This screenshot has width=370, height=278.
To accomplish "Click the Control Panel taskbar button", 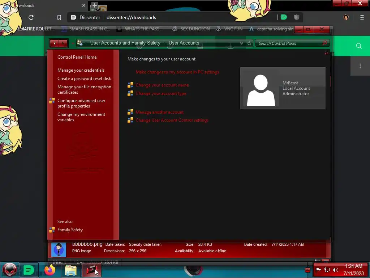I will 91,270.
